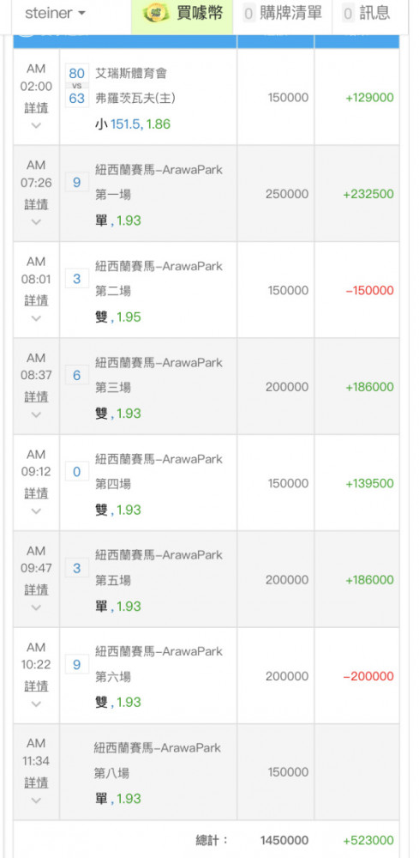The width and height of the screenshot is (419, 858).
Task: Expand details chevron for AM 07:26 bet
Action: tap(36, 221)
